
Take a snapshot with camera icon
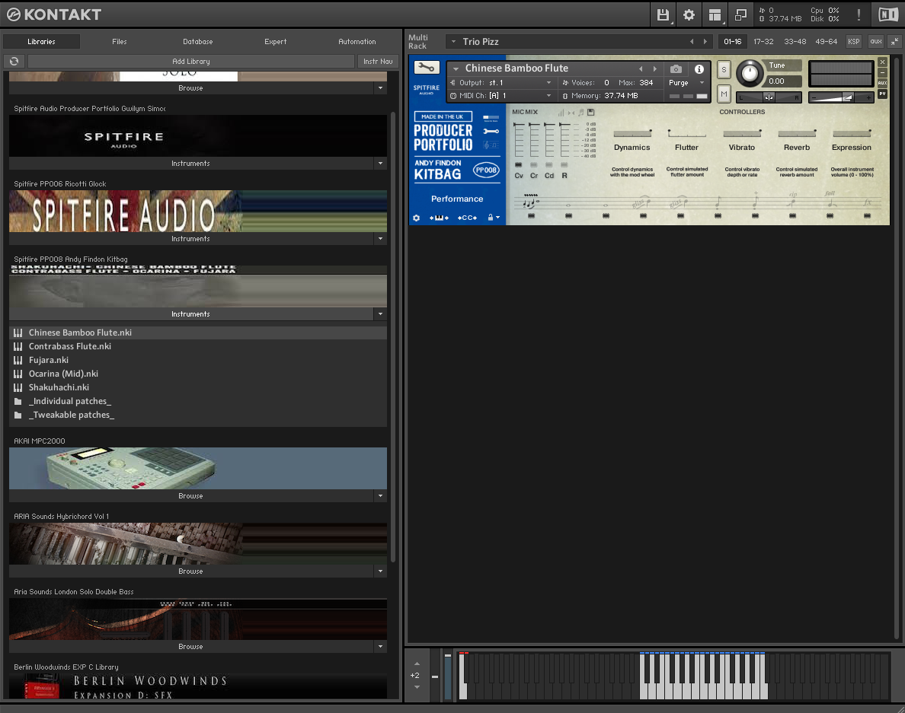(676, 69)
